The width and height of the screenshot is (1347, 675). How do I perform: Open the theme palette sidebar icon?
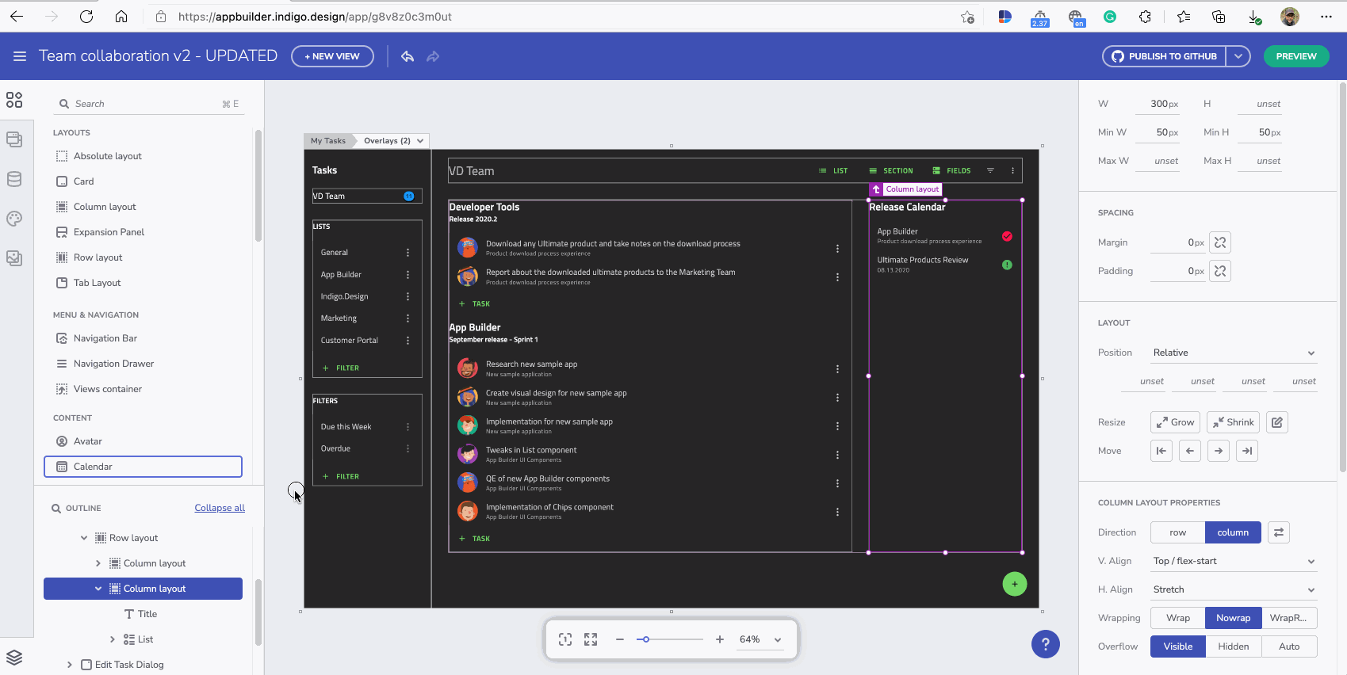(14, 219)
